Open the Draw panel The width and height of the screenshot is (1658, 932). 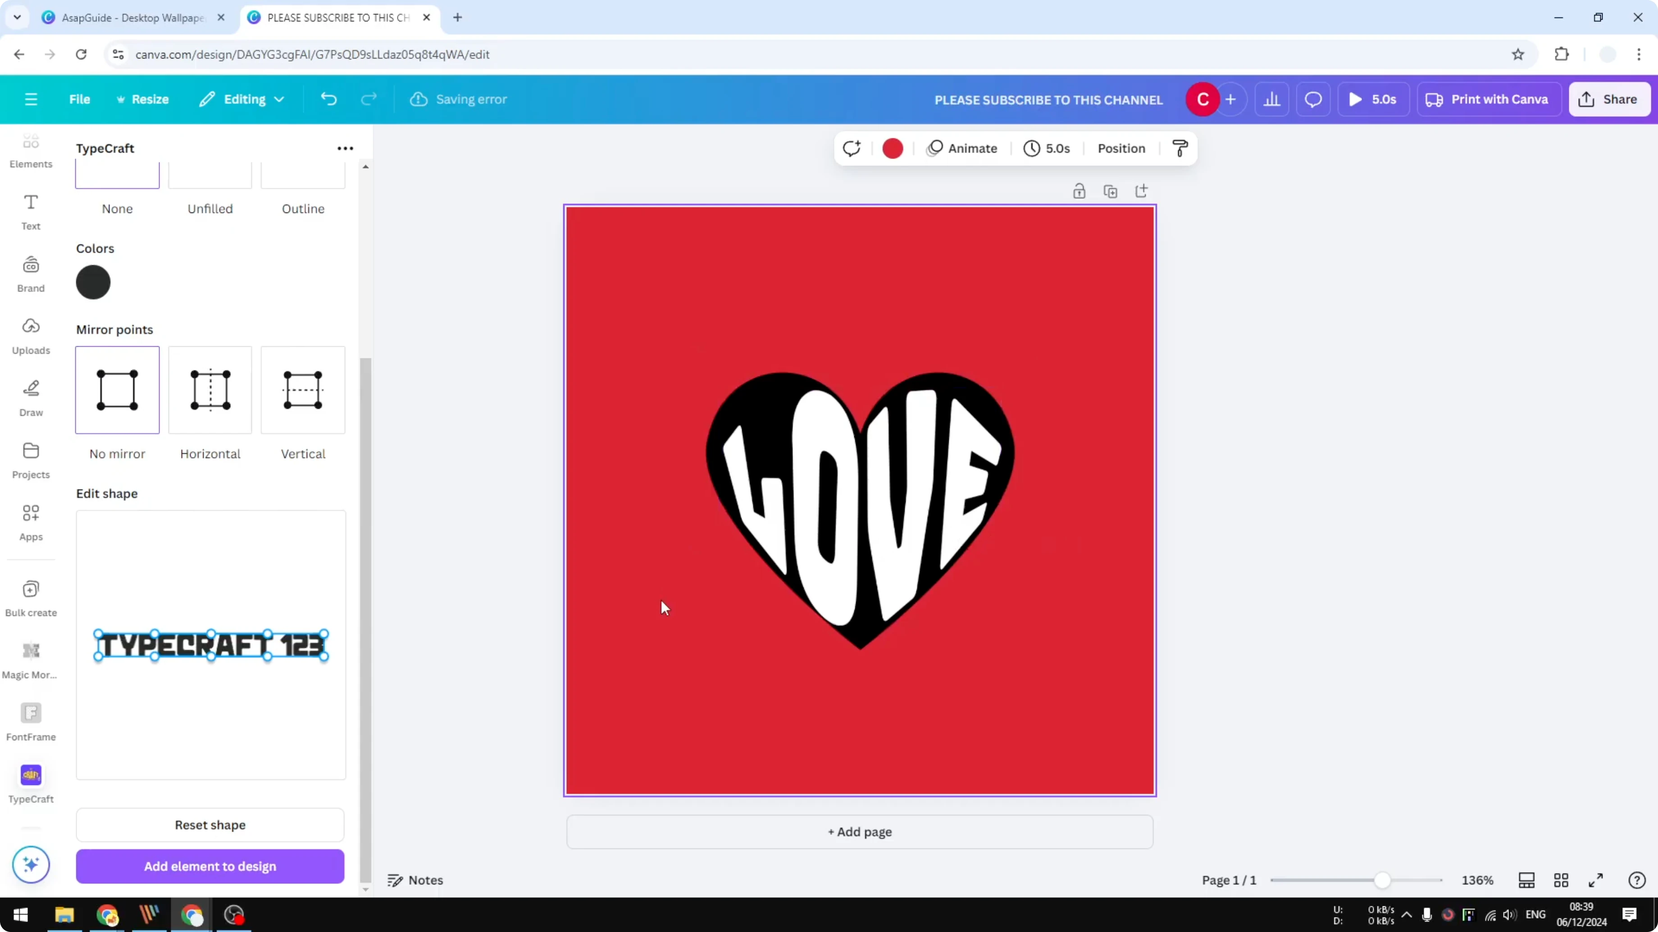pos(31,396)
